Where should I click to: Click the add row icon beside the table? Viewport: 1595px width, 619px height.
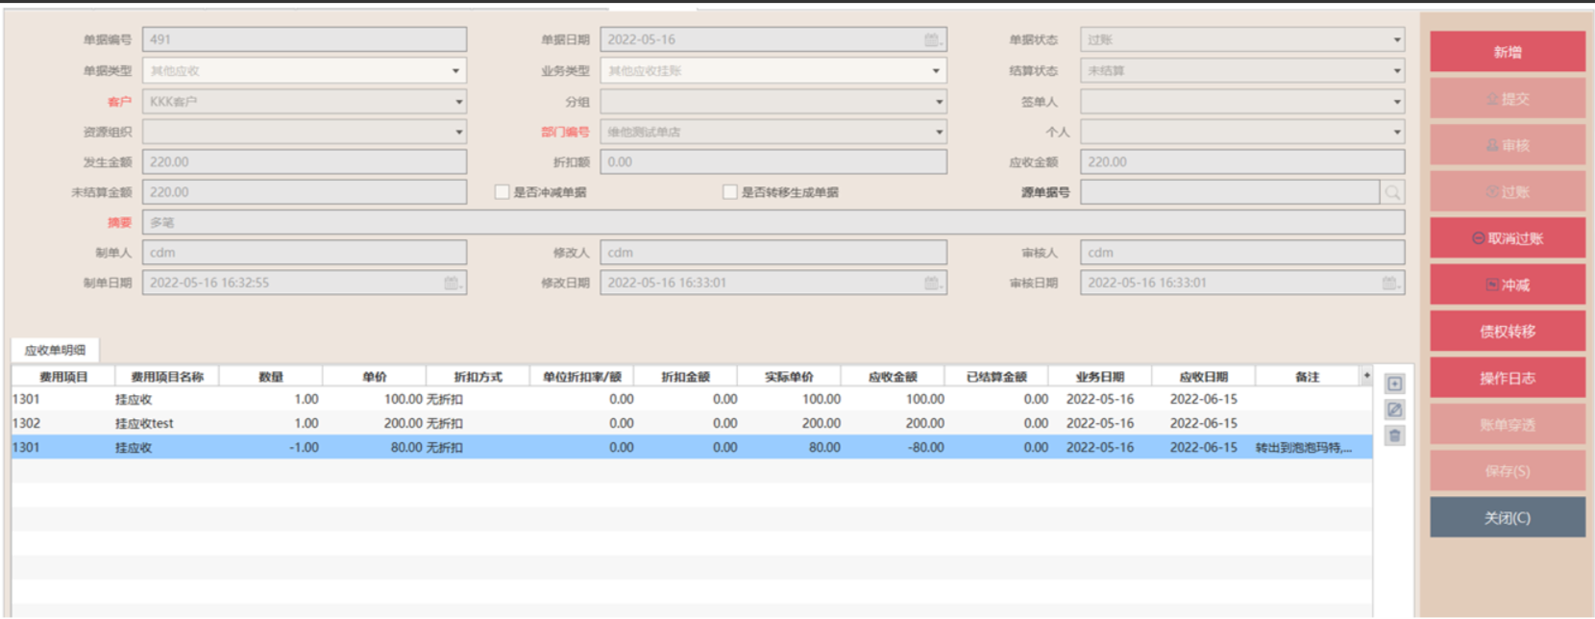(1395, 384)
